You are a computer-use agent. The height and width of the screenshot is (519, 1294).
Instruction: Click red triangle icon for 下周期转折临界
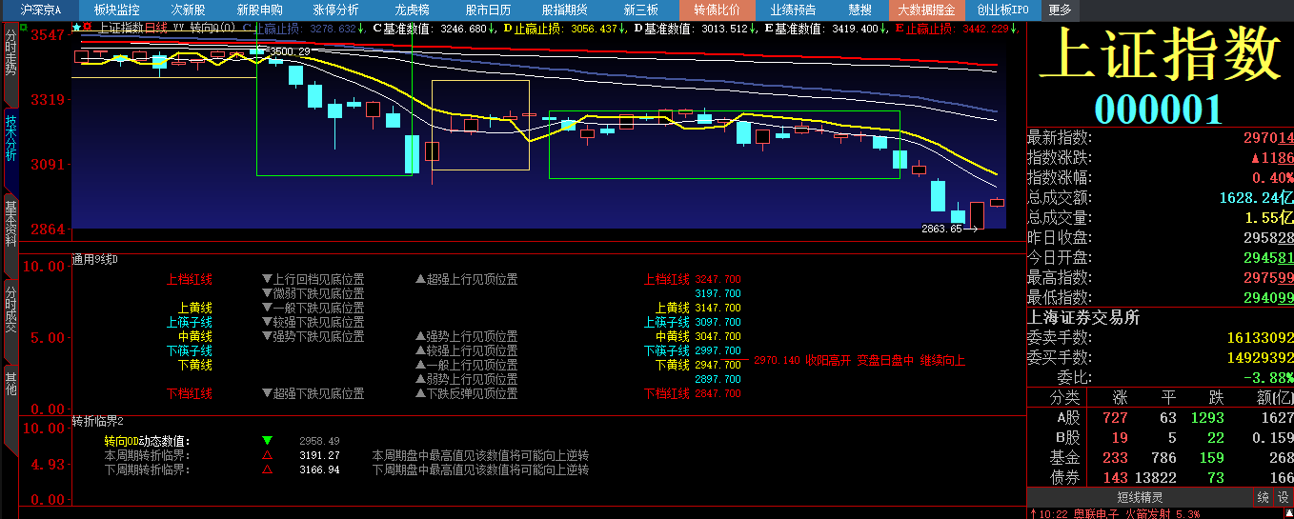[267, 469]
